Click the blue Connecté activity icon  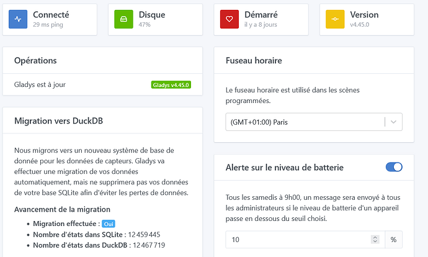[18, 19]
